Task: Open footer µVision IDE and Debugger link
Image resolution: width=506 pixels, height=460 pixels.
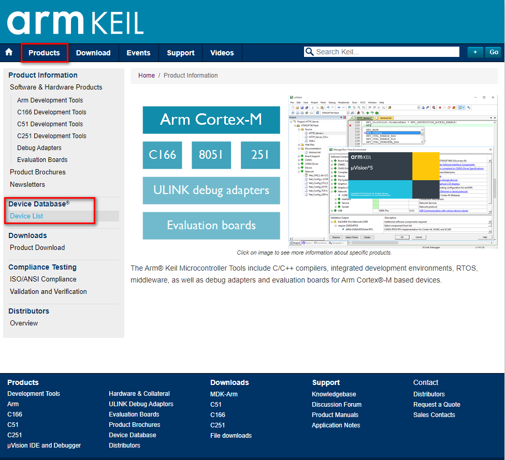Action: pyautogui.click(x=44, y=446)
